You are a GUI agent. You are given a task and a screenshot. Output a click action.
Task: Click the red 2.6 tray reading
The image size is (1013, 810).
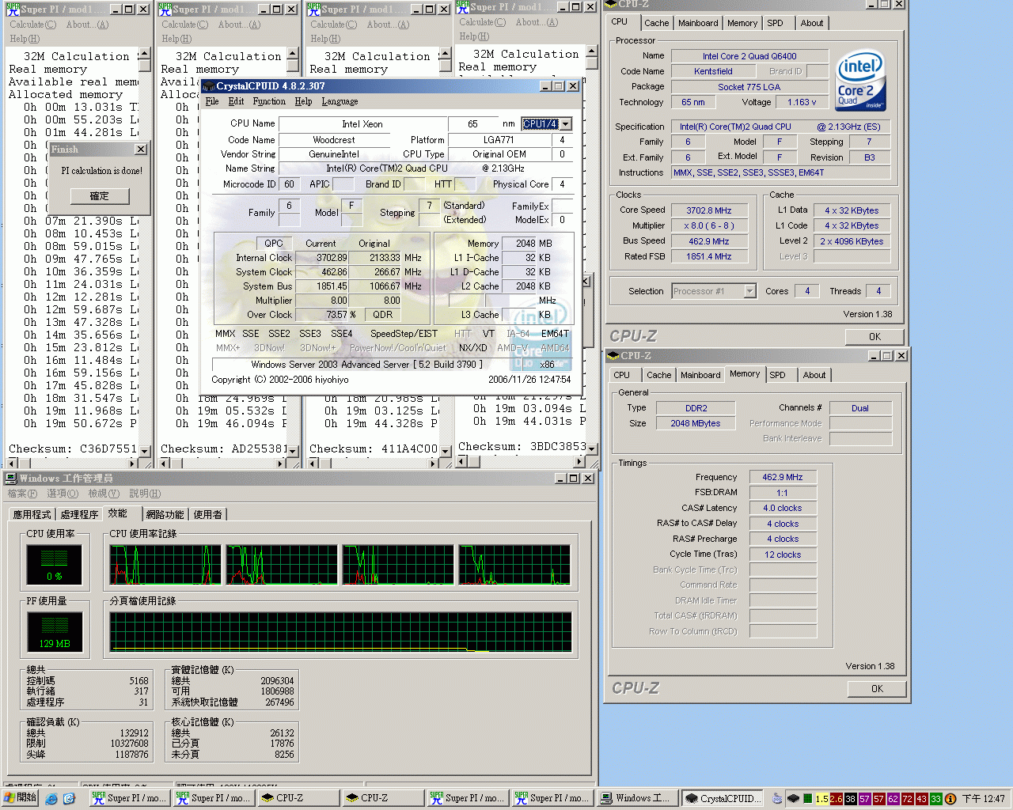(x=836, y=799)
